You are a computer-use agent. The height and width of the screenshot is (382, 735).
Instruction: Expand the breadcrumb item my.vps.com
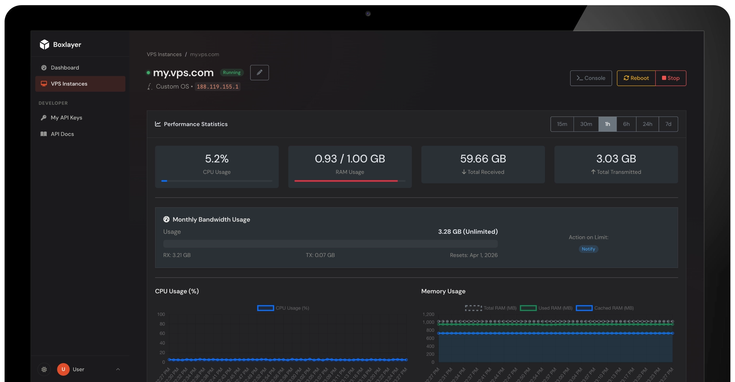point(204,54)
